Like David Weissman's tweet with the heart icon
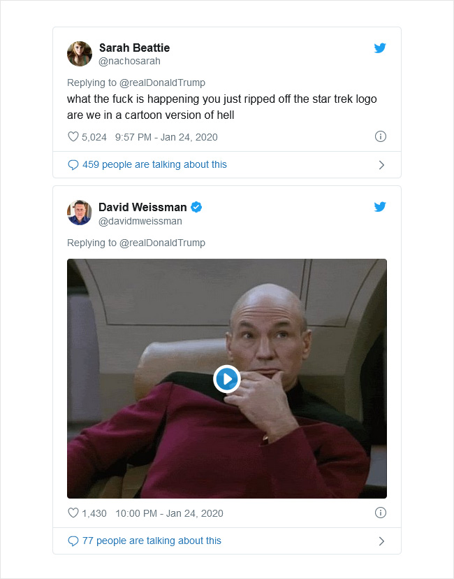This screenshot has height=579, width=454. point(73,513)
